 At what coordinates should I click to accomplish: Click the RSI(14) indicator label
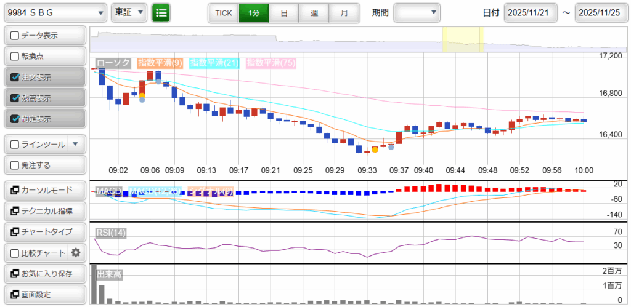point(111,232)
